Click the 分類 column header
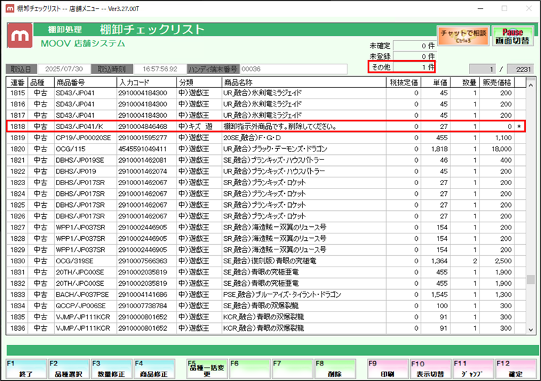This screenshot has height=381, width=541. pyautogui.click(x=200, y=83)
